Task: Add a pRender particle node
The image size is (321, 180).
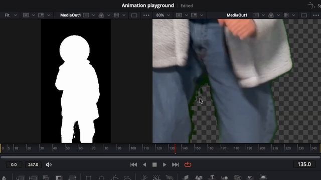Action: point(170,178)
